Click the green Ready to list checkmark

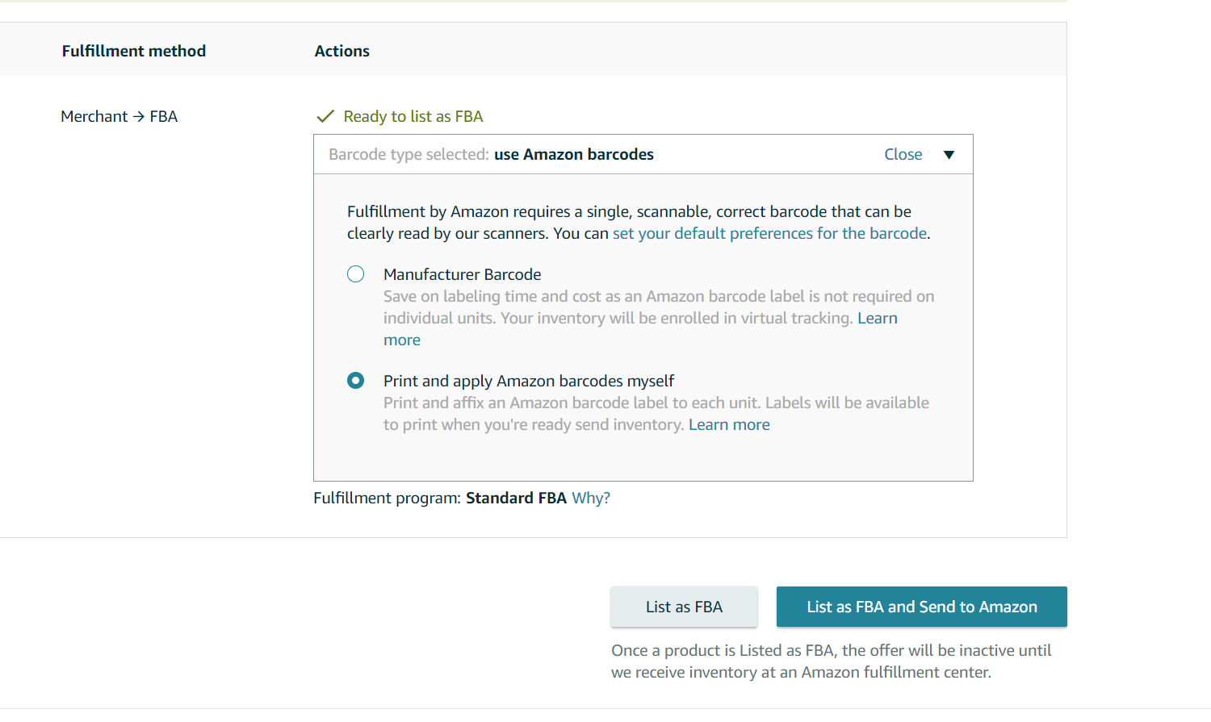(325, 116)
